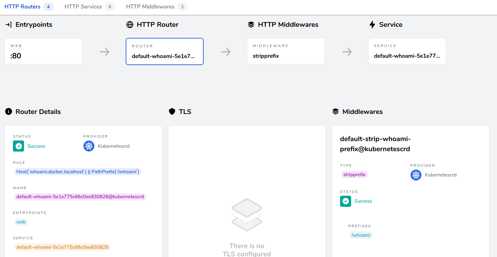Viewport: 497px width, 257px height.
Task: Click the Service lightning bolt icon
Action: tap(372, 25)
